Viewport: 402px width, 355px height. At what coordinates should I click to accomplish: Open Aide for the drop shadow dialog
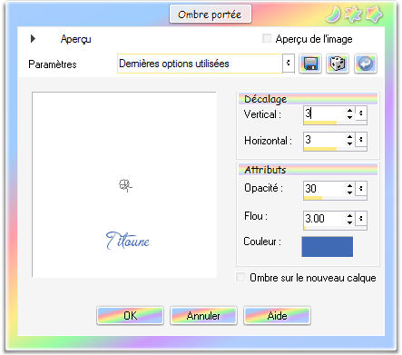pos(277,316)
